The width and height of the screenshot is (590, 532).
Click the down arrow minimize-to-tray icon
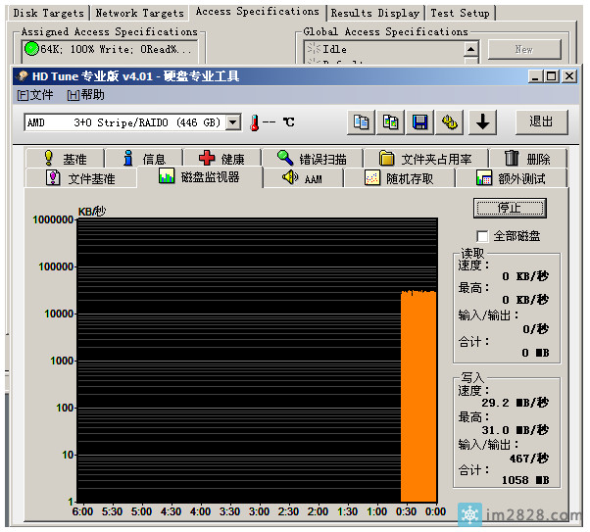[482, 122]
